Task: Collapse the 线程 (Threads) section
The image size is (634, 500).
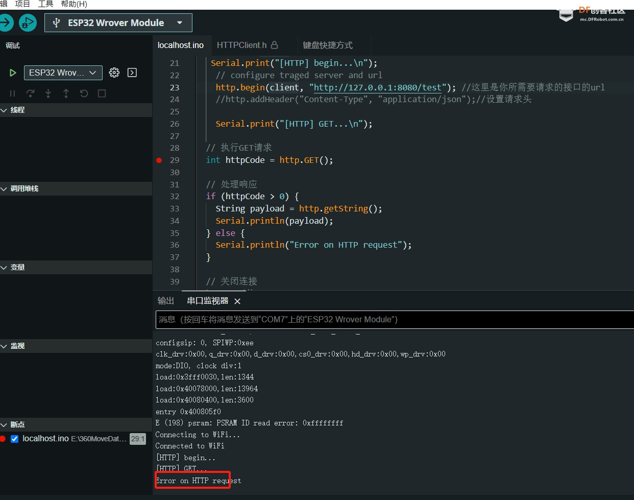Action: (x=76, y=110)
